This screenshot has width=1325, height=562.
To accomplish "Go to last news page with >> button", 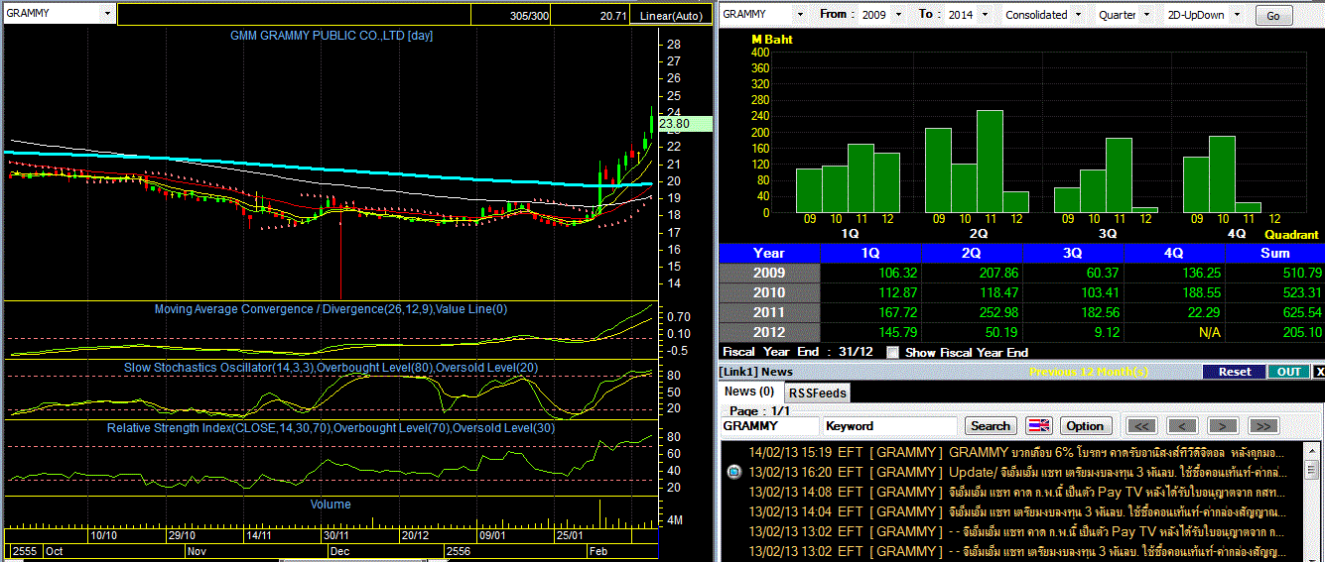I will (x=1262, y=426).
